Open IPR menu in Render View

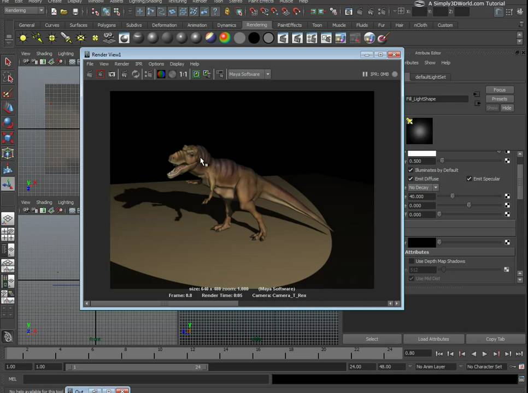pyautogui.click(x=139, y=64)
